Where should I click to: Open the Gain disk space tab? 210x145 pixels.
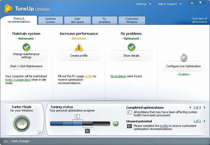[x=77, y=20]
